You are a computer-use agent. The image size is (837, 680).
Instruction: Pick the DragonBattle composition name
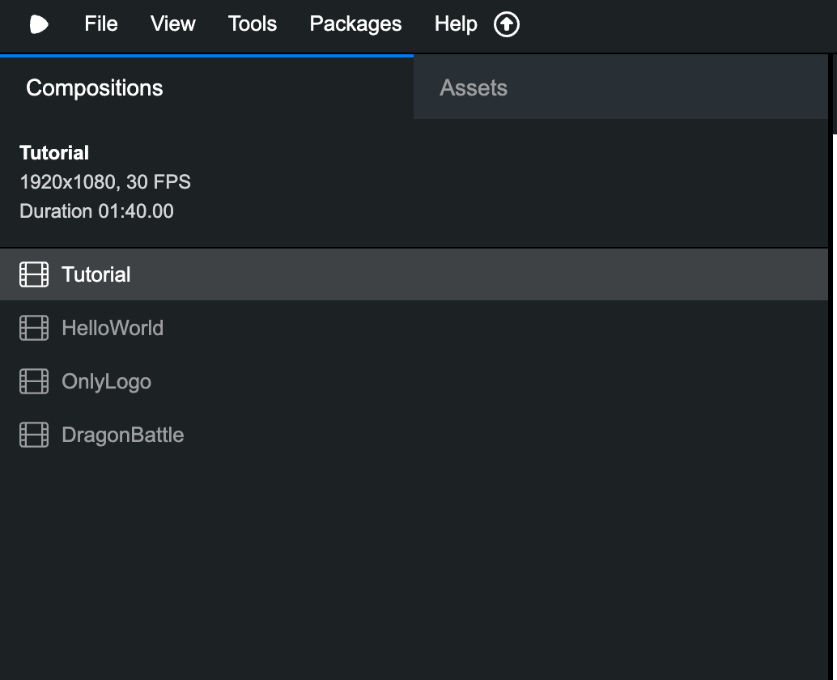[123, 435]
